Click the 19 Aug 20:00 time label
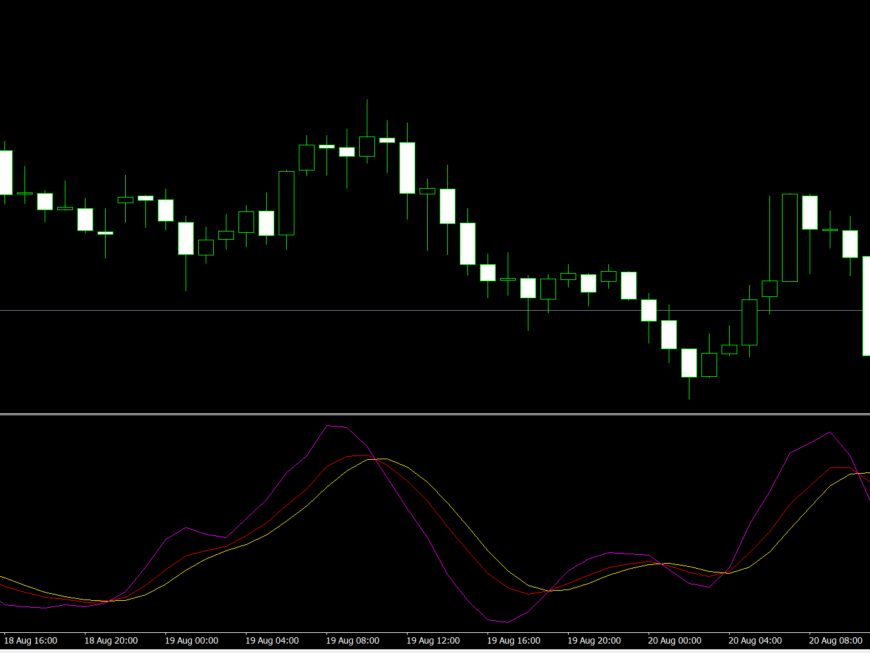The height and width of the screenshot is (653, 870). pyautogui.click(x=594, y=640)
